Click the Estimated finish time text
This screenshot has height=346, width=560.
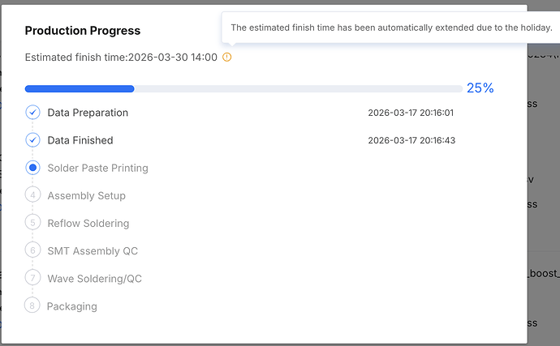121,58
